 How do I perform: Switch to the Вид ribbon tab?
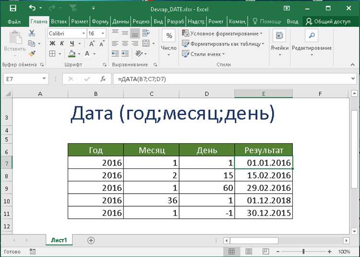158,22
